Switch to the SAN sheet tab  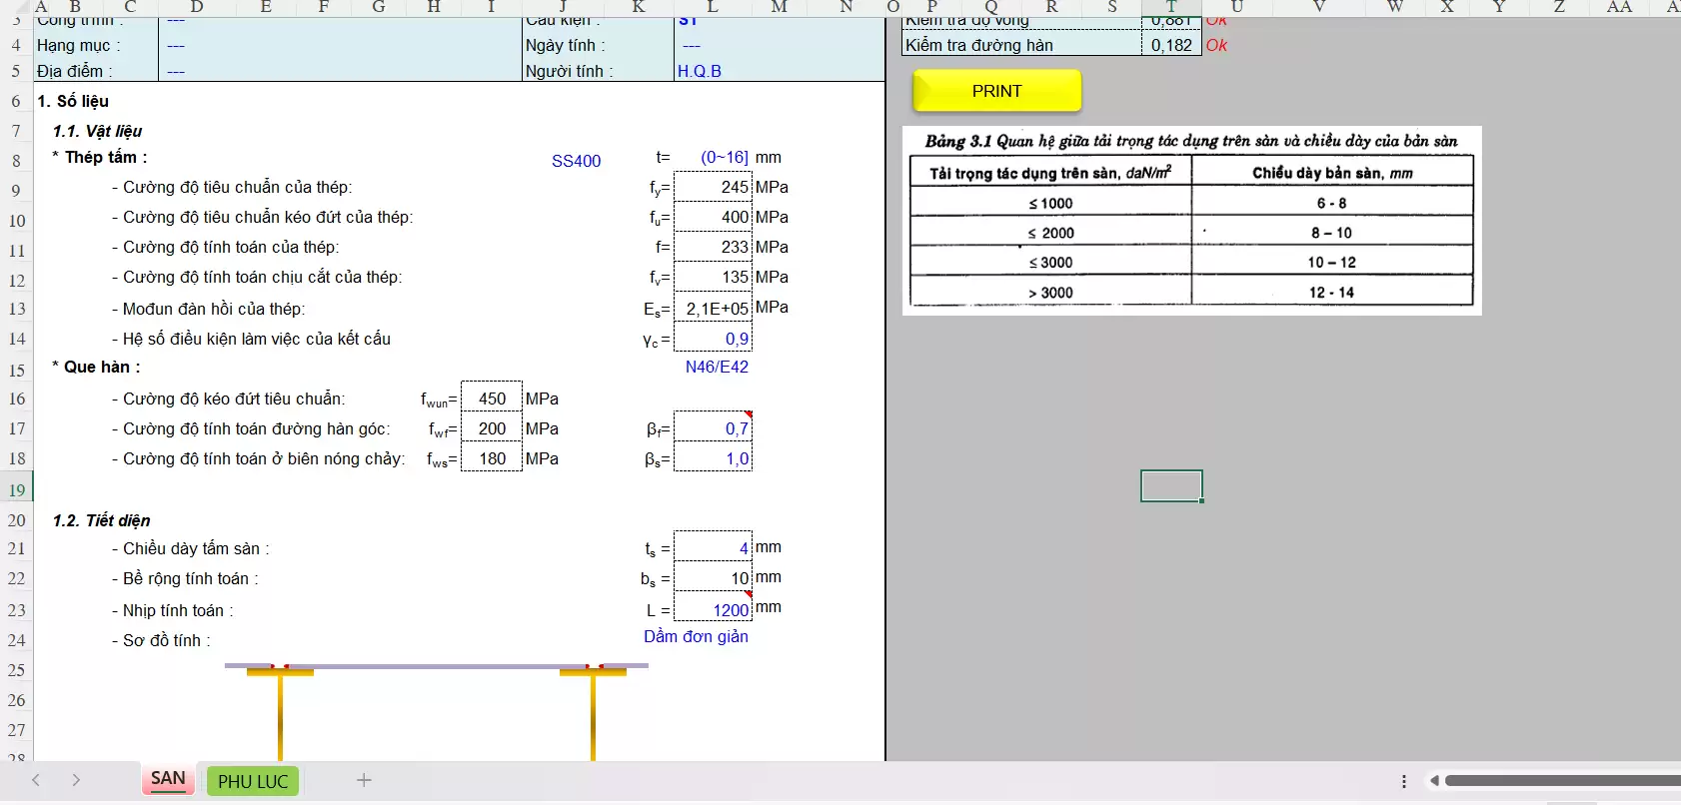tap(168, 779)
